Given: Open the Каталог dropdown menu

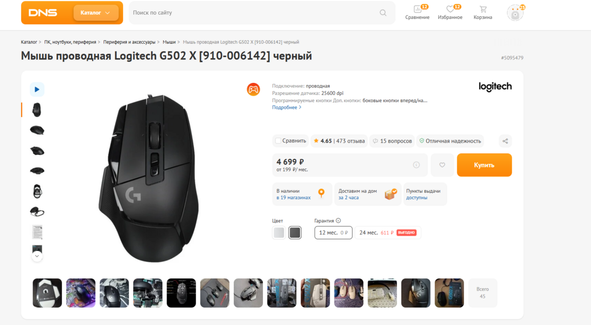Looking at the screenshot, I should [96, 12].
